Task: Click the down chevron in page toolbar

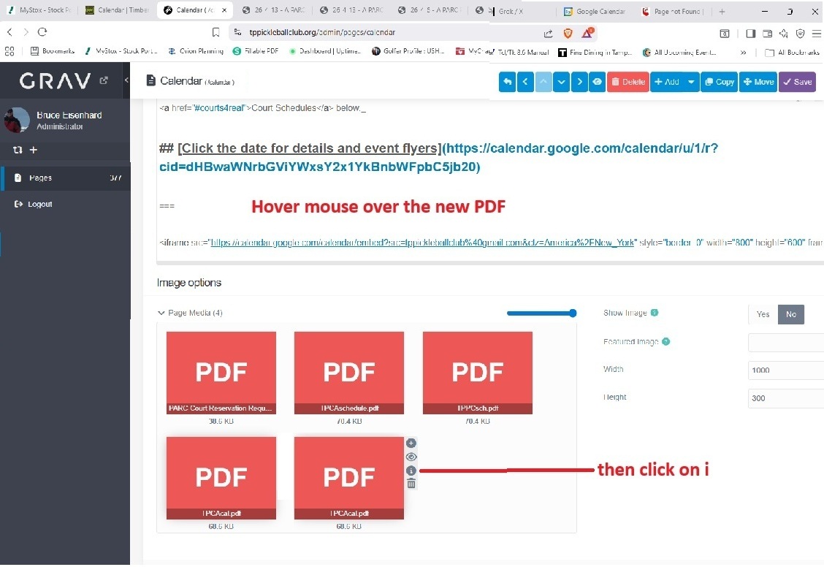Action: (x=561, y=82)
